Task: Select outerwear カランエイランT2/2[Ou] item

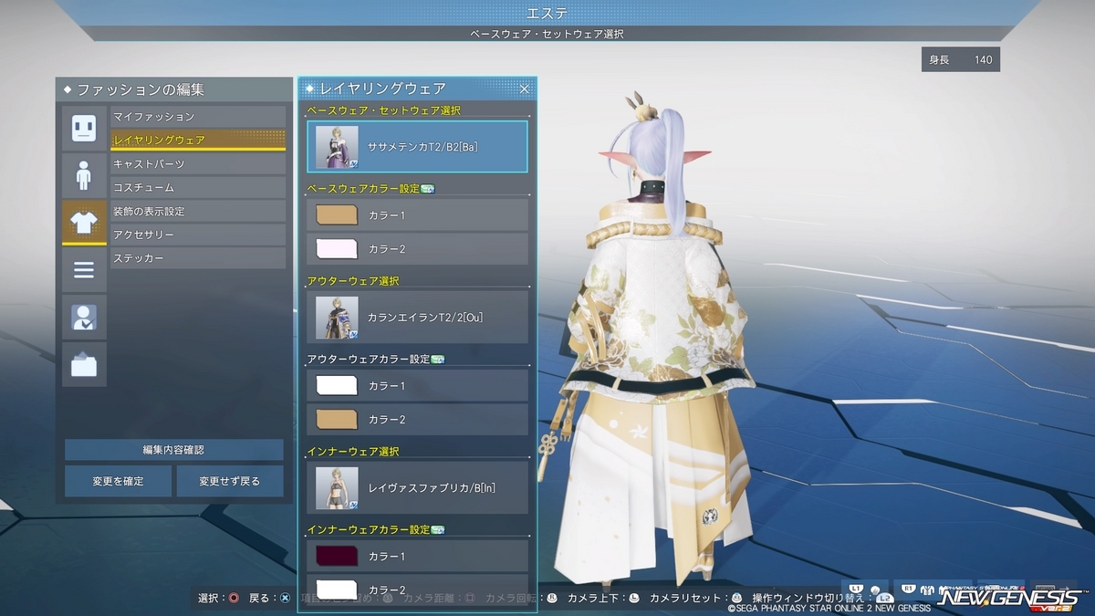Action: [417, 318]
